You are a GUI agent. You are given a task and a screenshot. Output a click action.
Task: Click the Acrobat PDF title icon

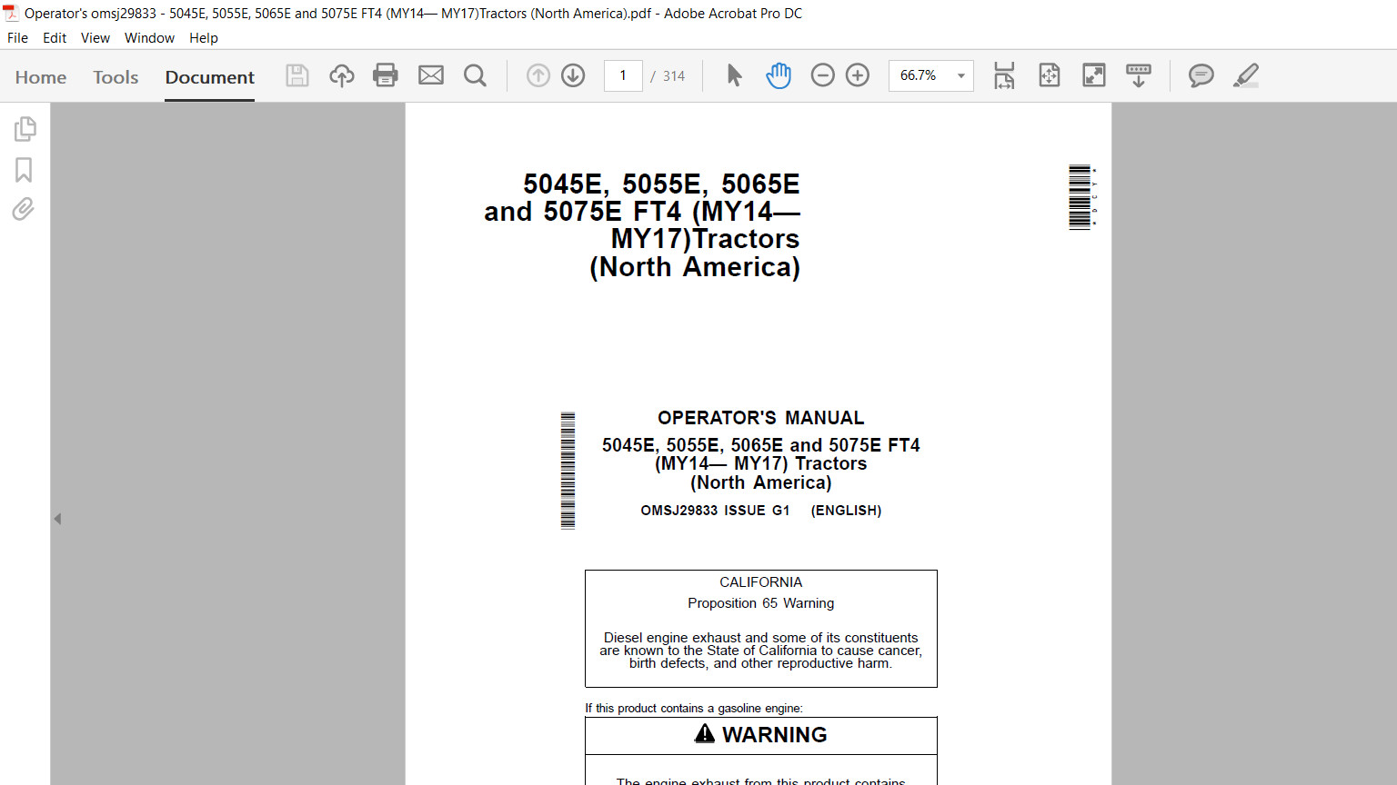pyautogui.click(x=11, y=13)
